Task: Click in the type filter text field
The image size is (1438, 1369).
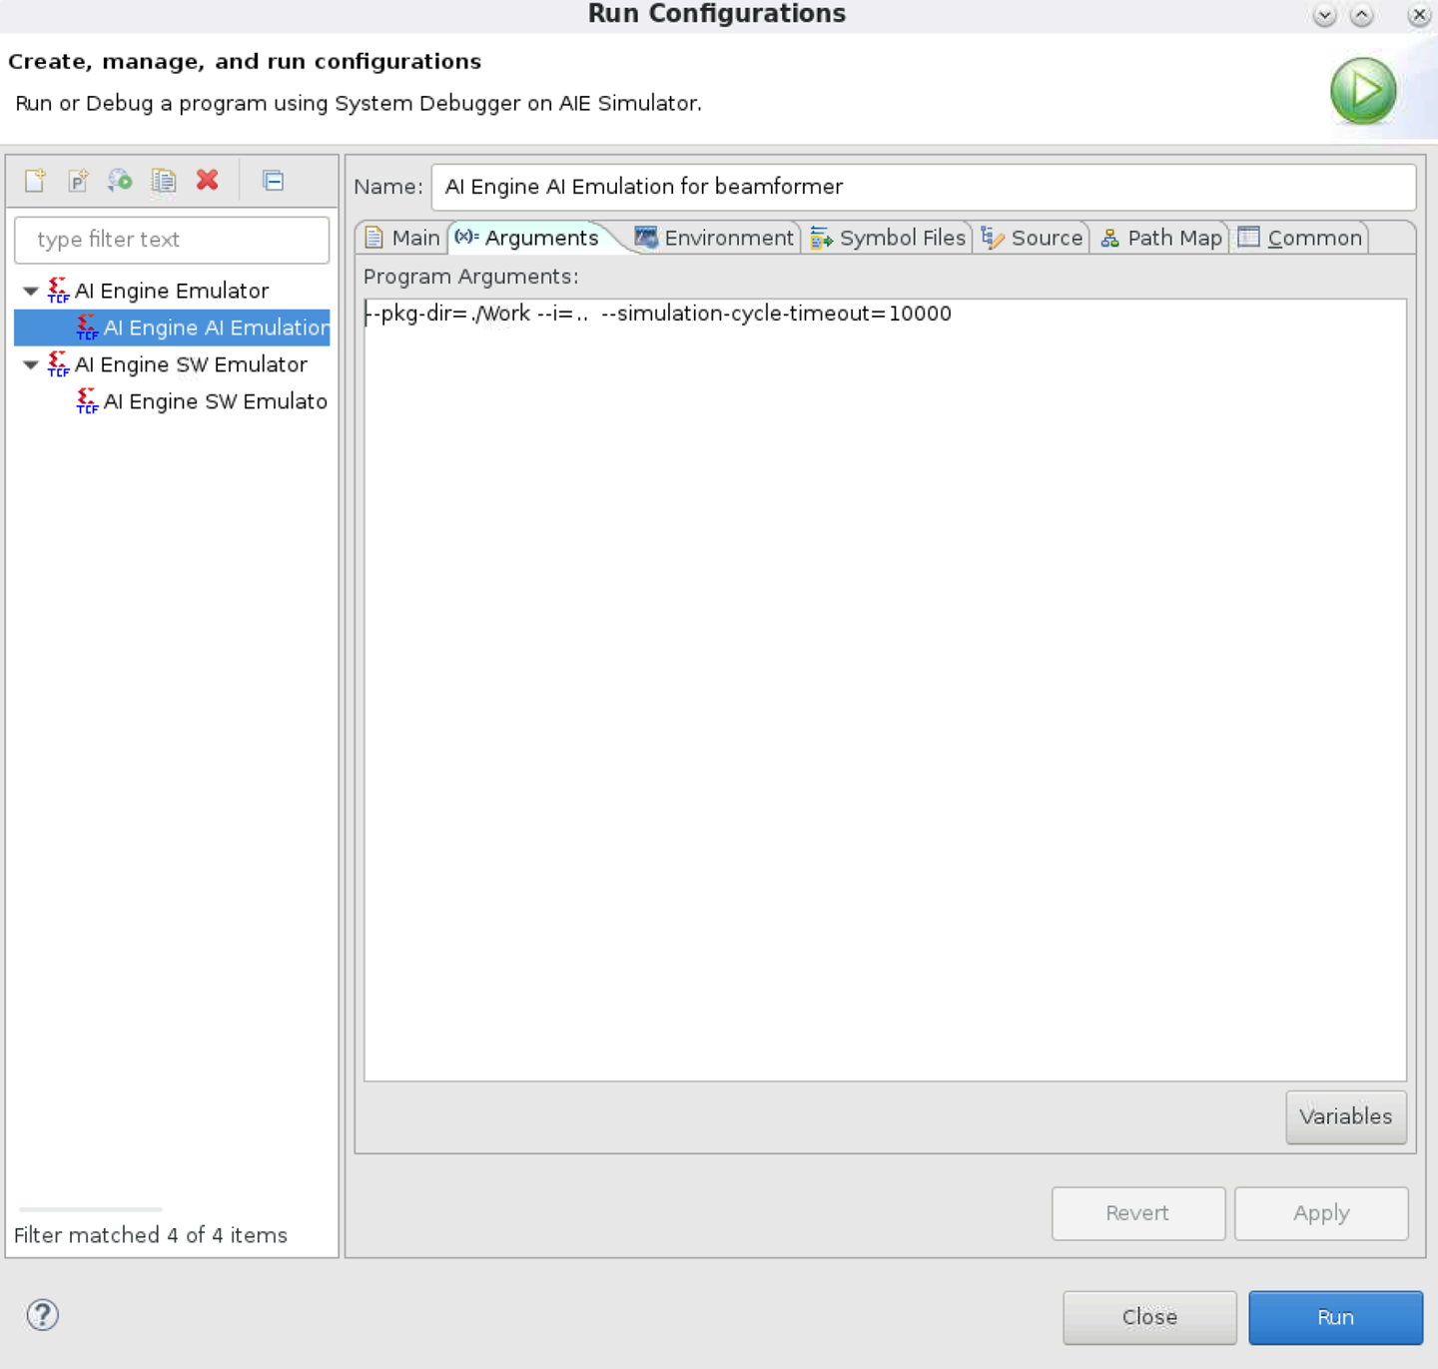Action: (172, 240)
